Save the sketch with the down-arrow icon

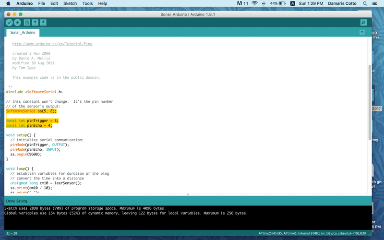point(43,23)
